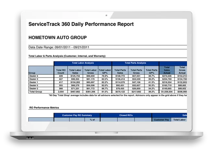Click parts GP% value 34.2%

coord(152,88)
